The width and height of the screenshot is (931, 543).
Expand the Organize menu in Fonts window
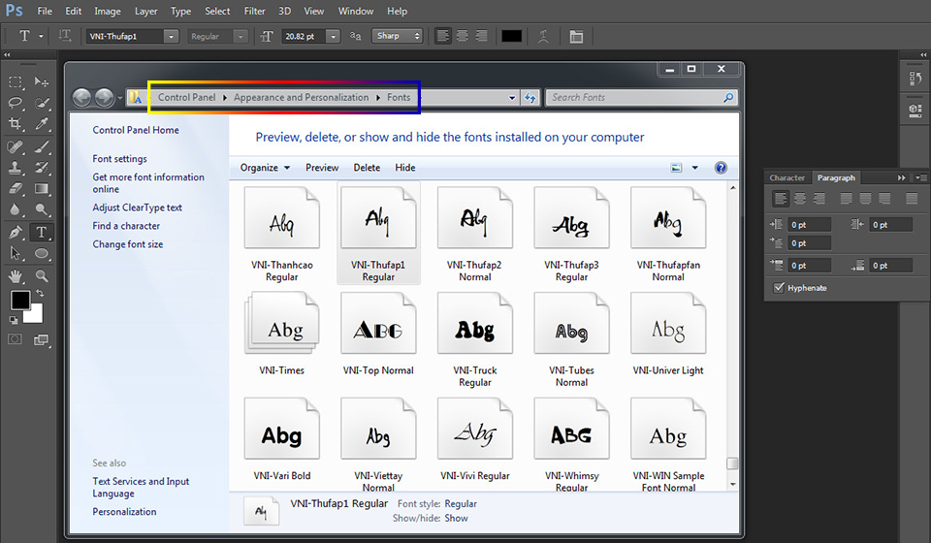[265, 168]
